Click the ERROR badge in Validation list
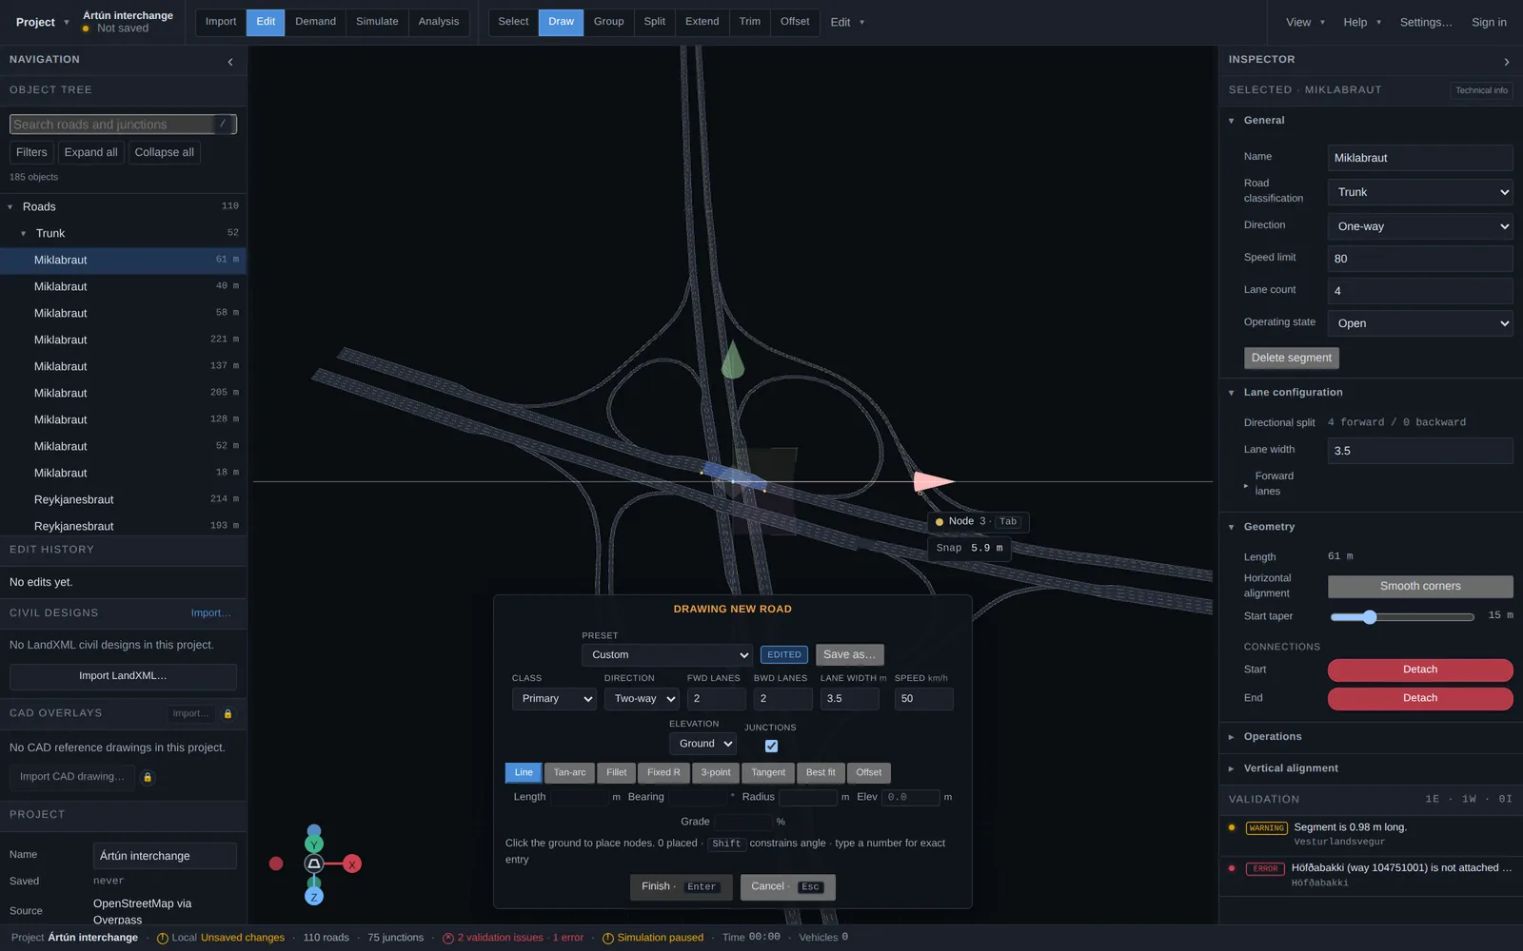Image resolution: width=1523 pixels, height=951 pixels. click(x=1265, y=869)
